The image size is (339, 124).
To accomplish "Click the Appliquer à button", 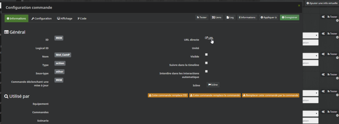I will [x=268, y=17].
